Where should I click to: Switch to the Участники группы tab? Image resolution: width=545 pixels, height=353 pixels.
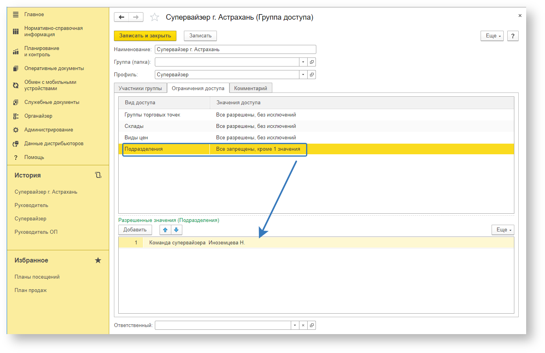click(x=140, y=88)
